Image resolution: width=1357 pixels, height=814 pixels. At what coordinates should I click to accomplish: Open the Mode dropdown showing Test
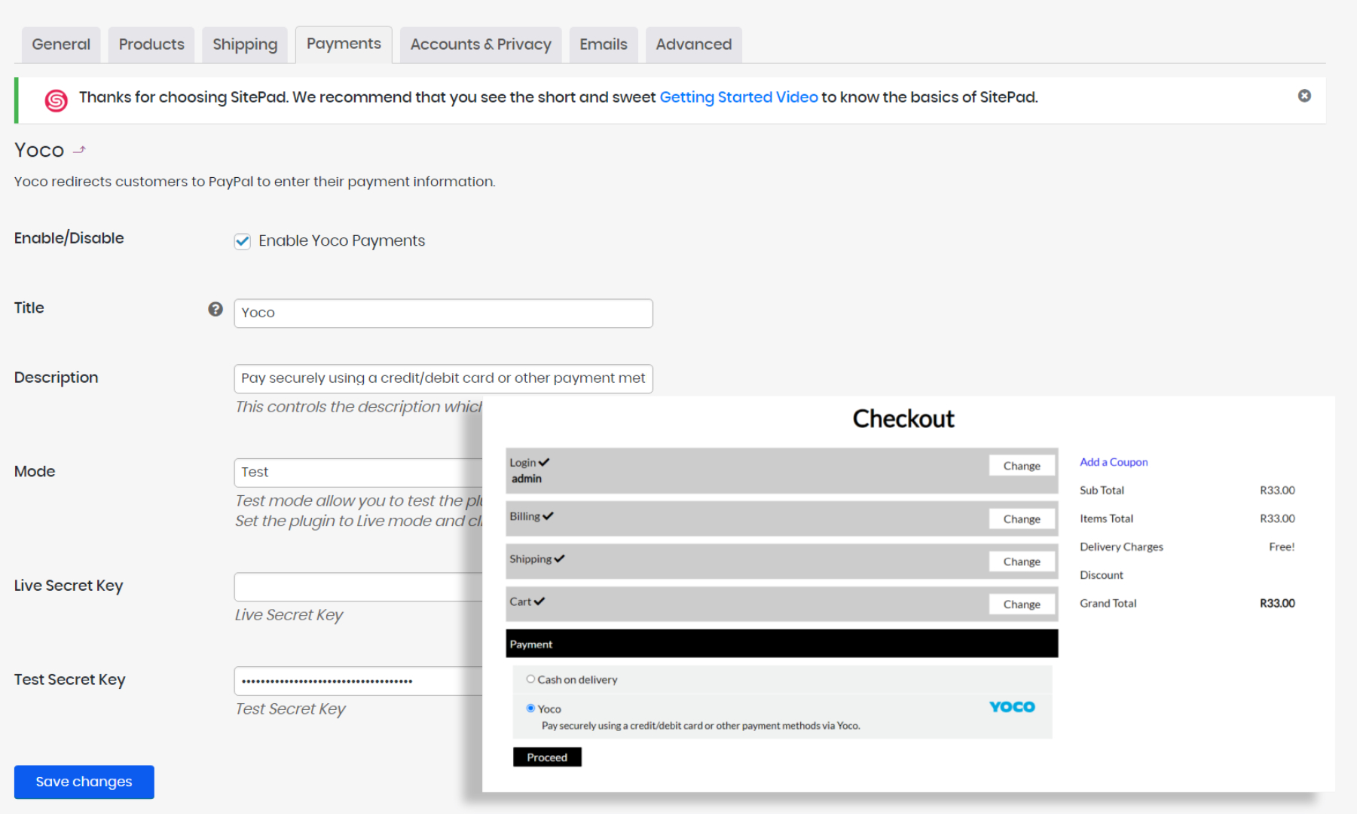[358, 473]
